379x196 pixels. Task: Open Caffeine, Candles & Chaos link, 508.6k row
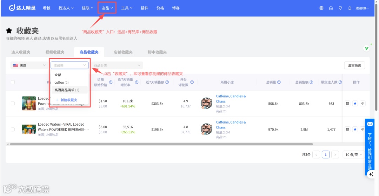coord(231,99)
